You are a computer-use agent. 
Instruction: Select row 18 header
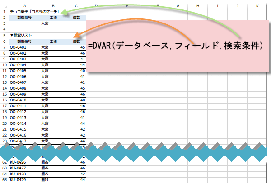5,112
